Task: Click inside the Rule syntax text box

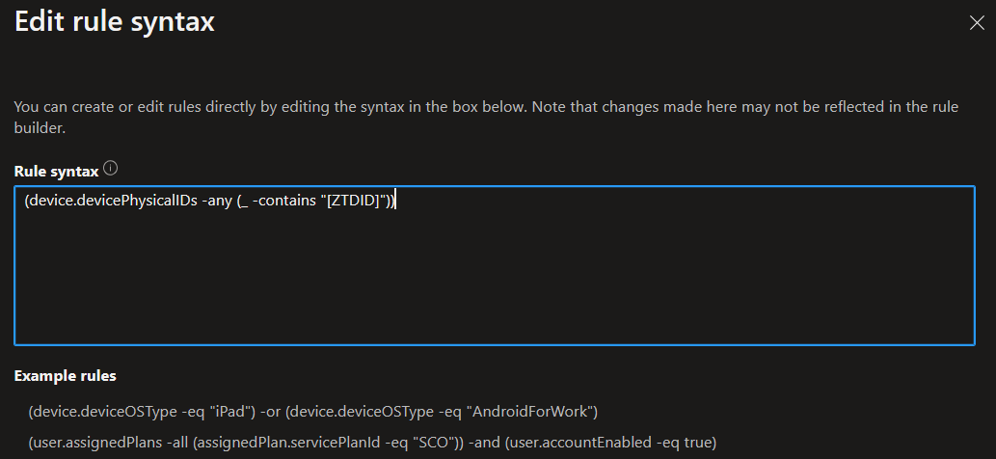Action: coord(494,280)
